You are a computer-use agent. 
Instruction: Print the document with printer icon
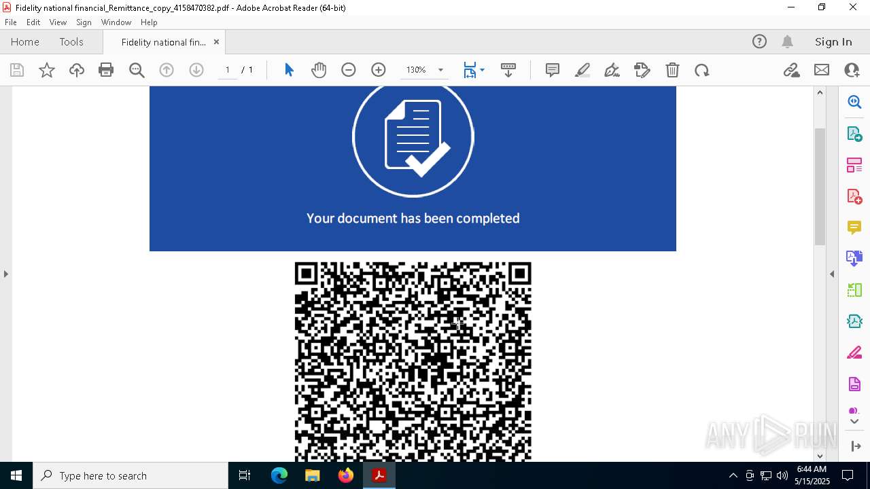coord(106,70)
